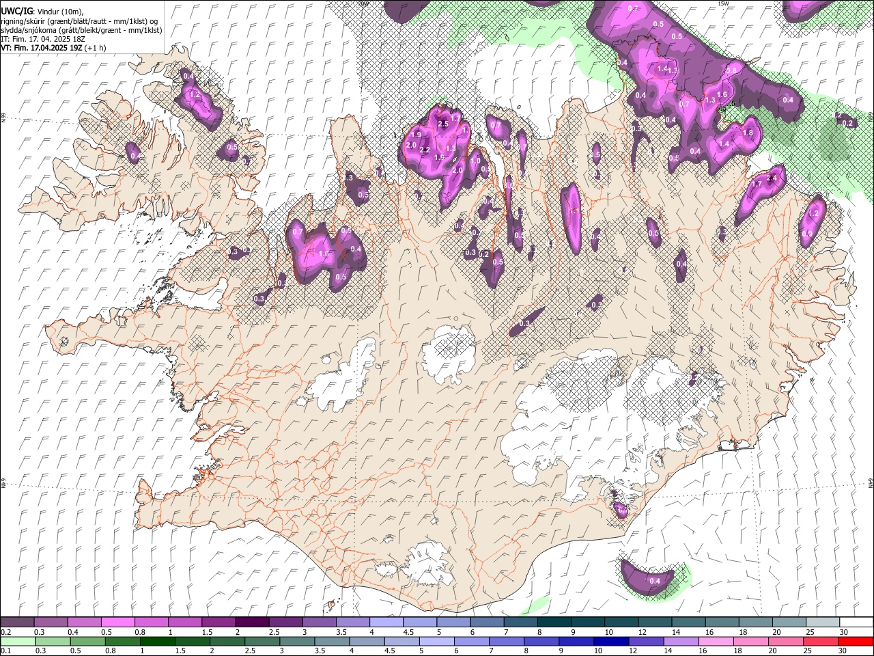Click the 'slydda/snjókoma (grátt/bleikt/grænt' description line

81,30
